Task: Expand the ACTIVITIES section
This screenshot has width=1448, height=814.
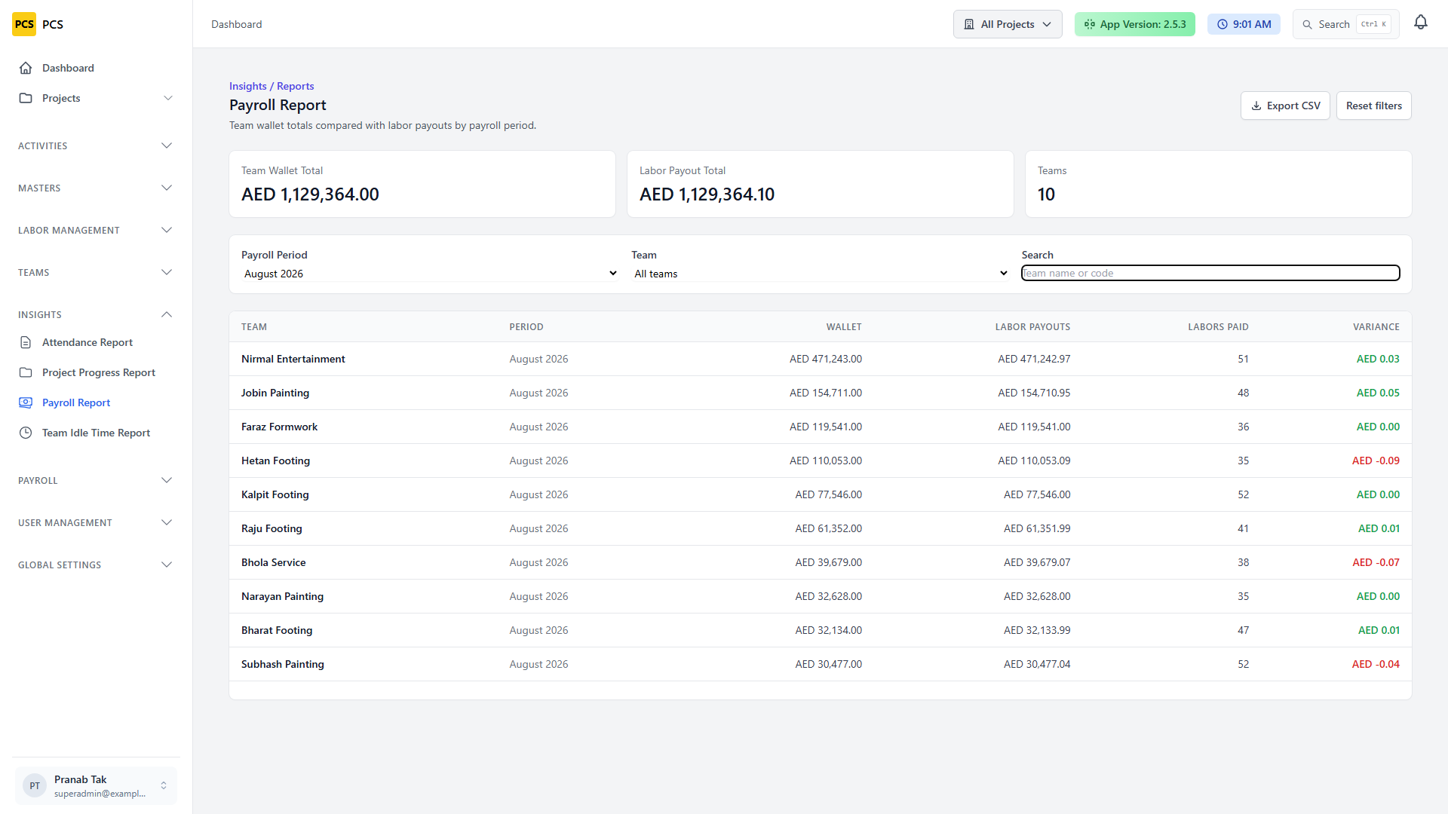Action: pos(96,145)
